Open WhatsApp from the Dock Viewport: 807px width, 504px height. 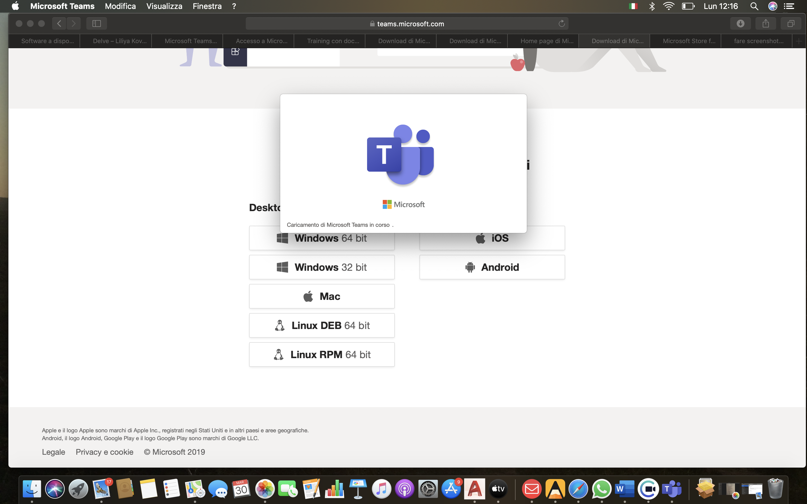tap(602, 489)
